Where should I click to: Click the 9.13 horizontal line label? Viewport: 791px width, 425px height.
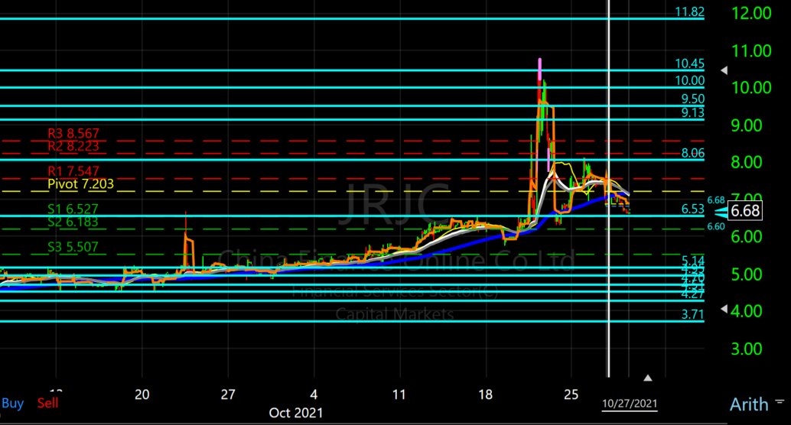coord(692,112)
